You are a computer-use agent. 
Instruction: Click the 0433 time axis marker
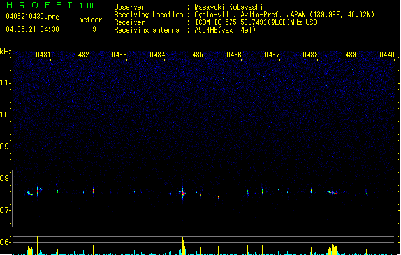[x=119, y=55]
